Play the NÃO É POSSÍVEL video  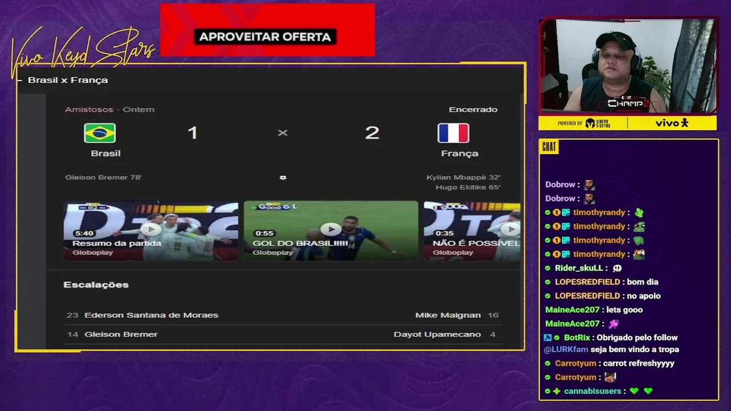point(511,229)
